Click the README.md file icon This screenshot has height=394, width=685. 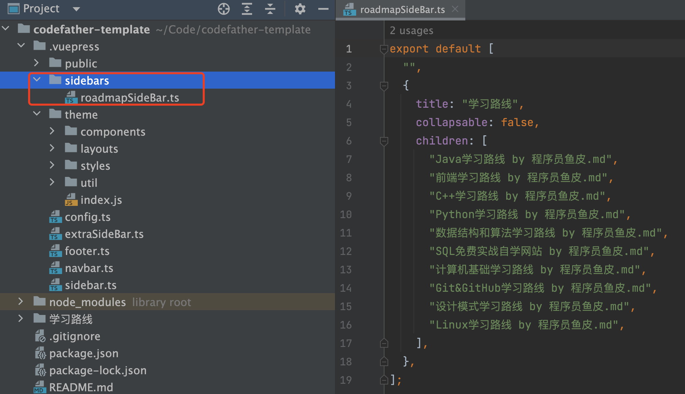click(x=40, y=387)
